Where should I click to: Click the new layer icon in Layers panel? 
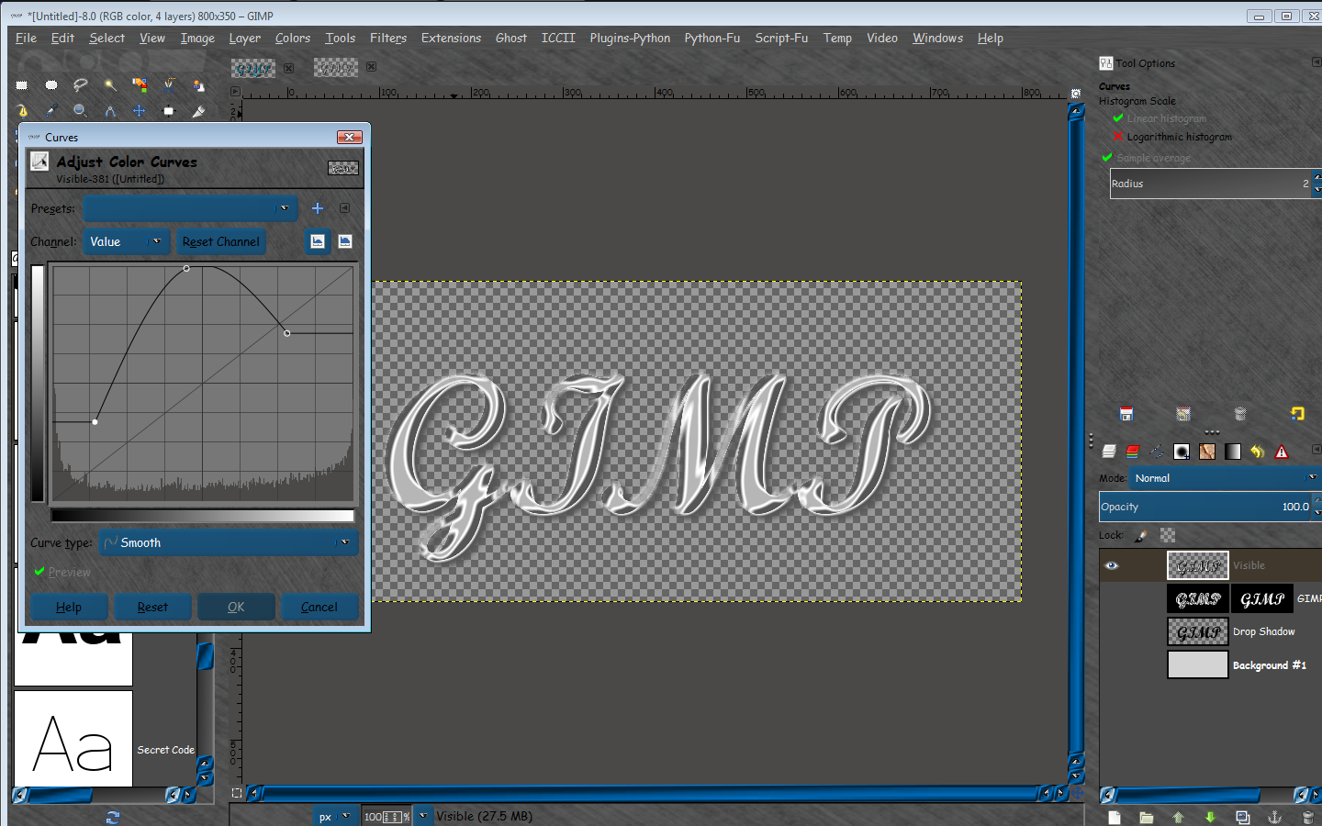tap(1115, 817)
